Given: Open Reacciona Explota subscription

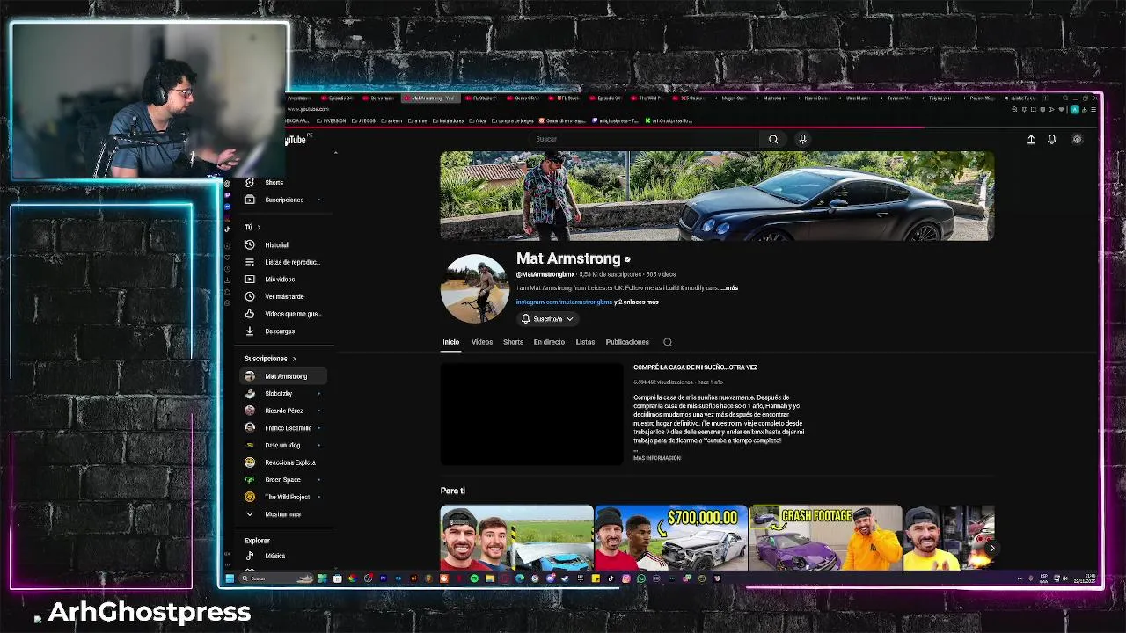Looking at the screenshot, I should coord(283,462).
